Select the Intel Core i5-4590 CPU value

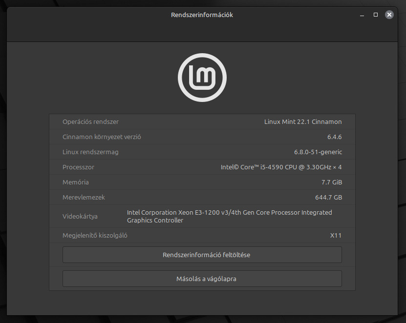281,167
